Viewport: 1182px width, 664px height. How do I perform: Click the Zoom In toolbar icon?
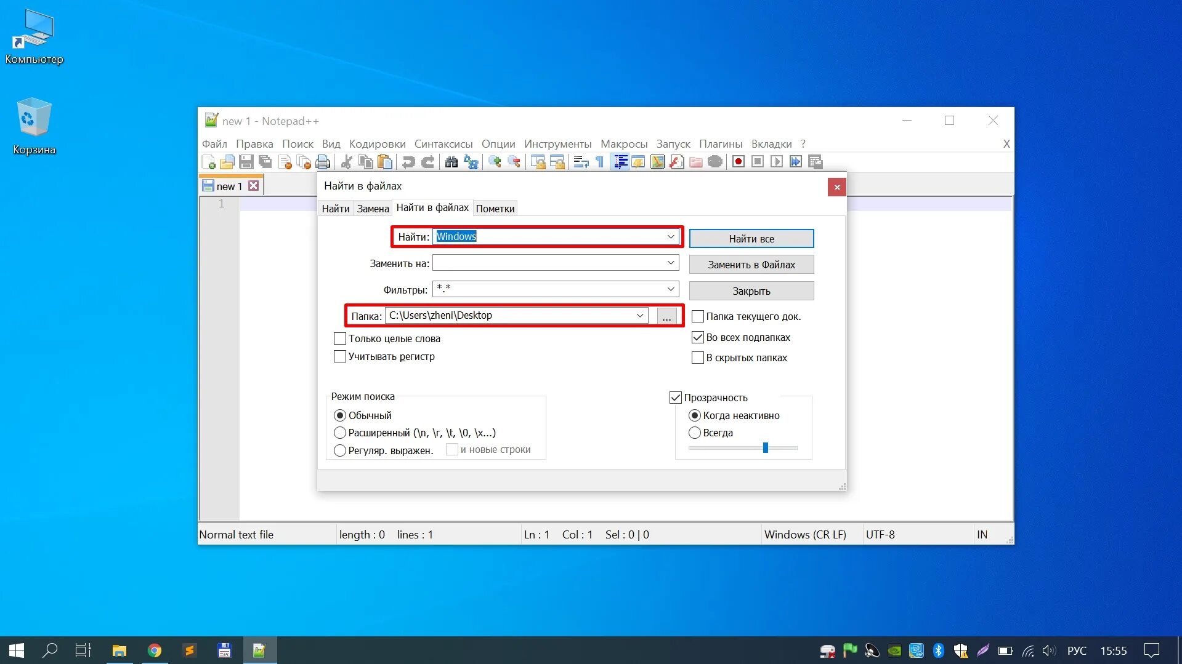(x=495, y=162)
